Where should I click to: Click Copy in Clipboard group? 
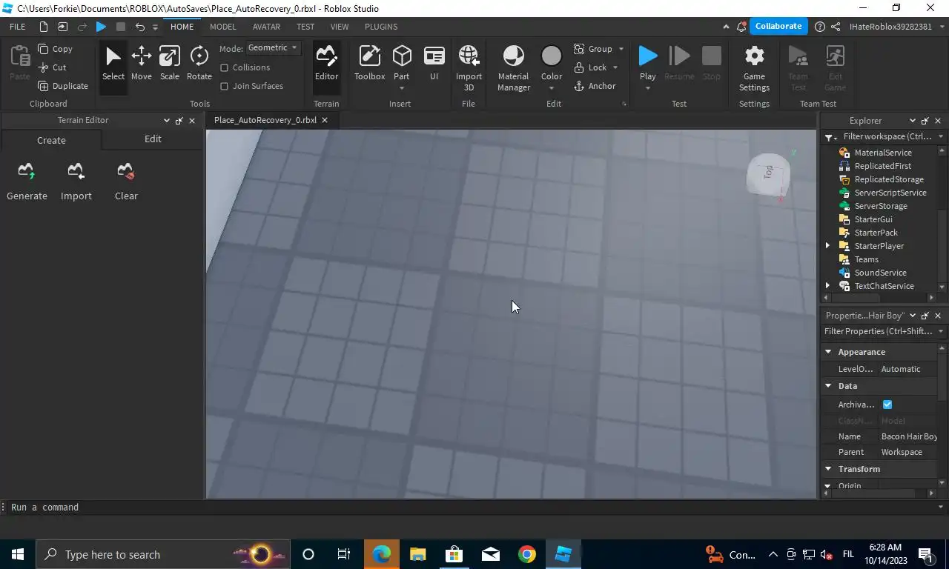tap(56, 49)
